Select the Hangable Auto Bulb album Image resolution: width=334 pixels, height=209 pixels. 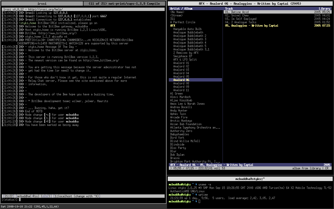(x=187, y=29)
